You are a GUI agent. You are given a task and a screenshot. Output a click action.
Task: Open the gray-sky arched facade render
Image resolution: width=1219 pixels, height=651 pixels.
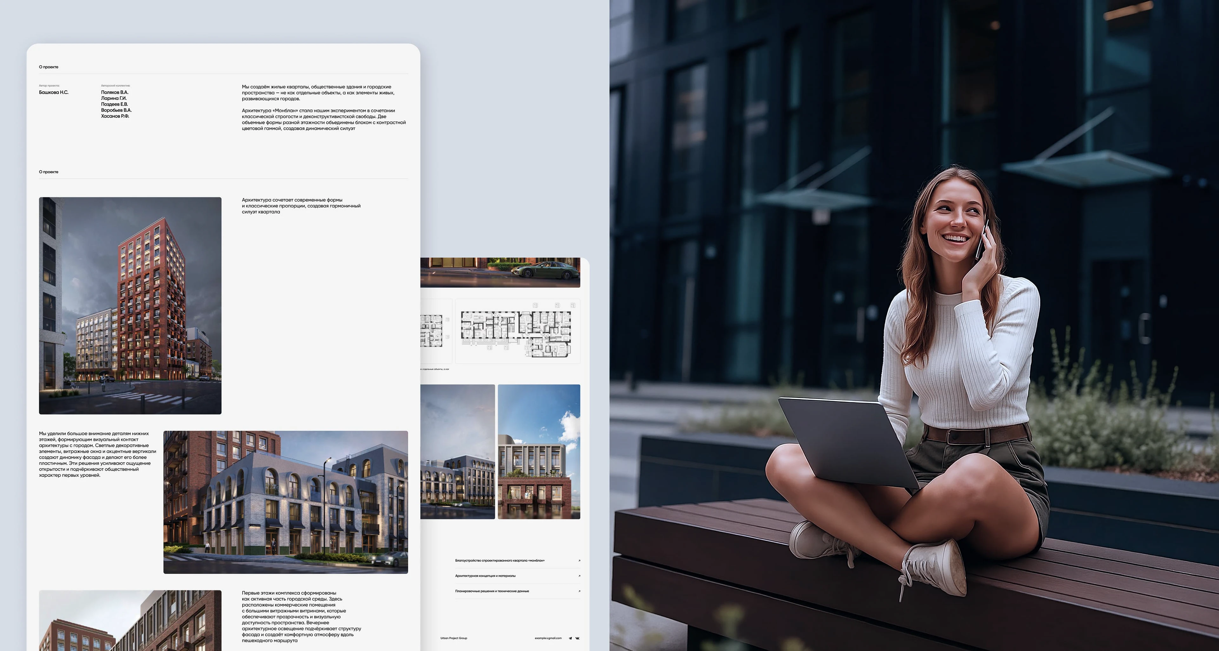tap(457, 451)
